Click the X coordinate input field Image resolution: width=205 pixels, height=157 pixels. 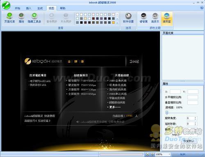175,92
